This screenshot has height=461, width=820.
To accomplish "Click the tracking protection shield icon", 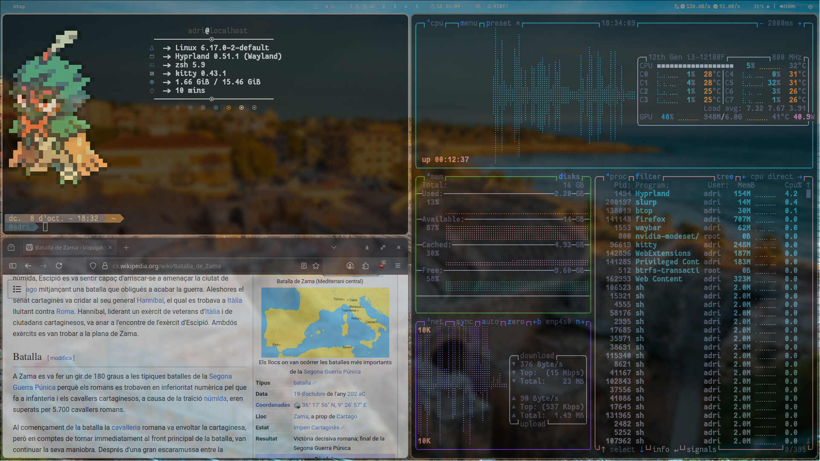I will pyautogui.click(x=93, y=266).
